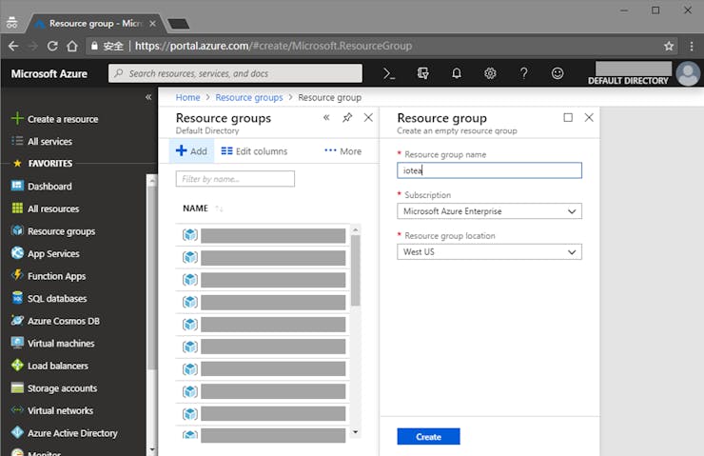The image size is (704, 456).
Task: Click Add in the Resource groups toolbar
Action: pos(191,151)
